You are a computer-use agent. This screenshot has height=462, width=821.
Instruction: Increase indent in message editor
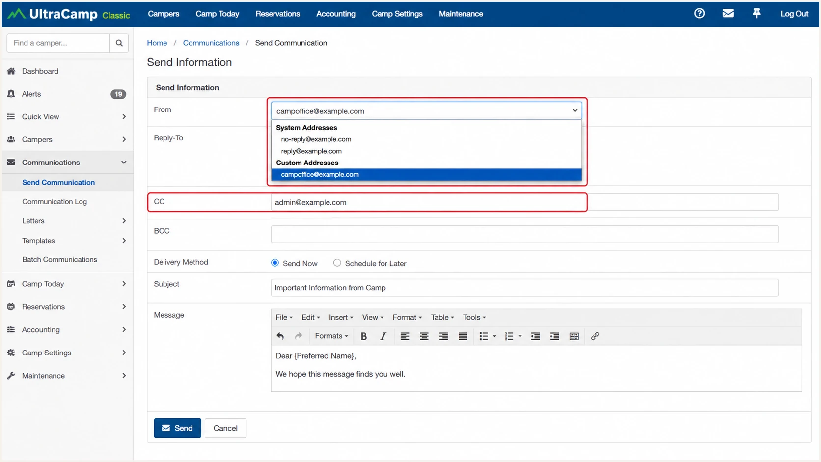[x=555, y=336]
